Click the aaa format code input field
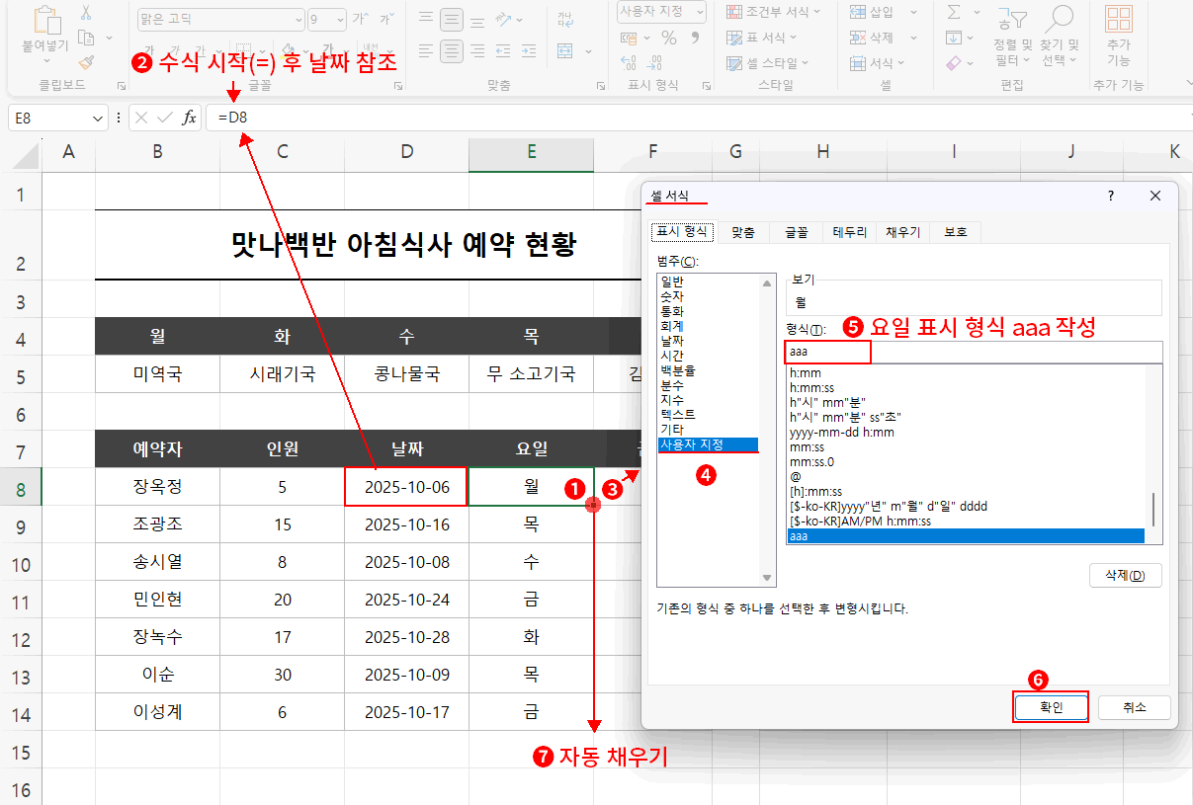 coord(827,350)
